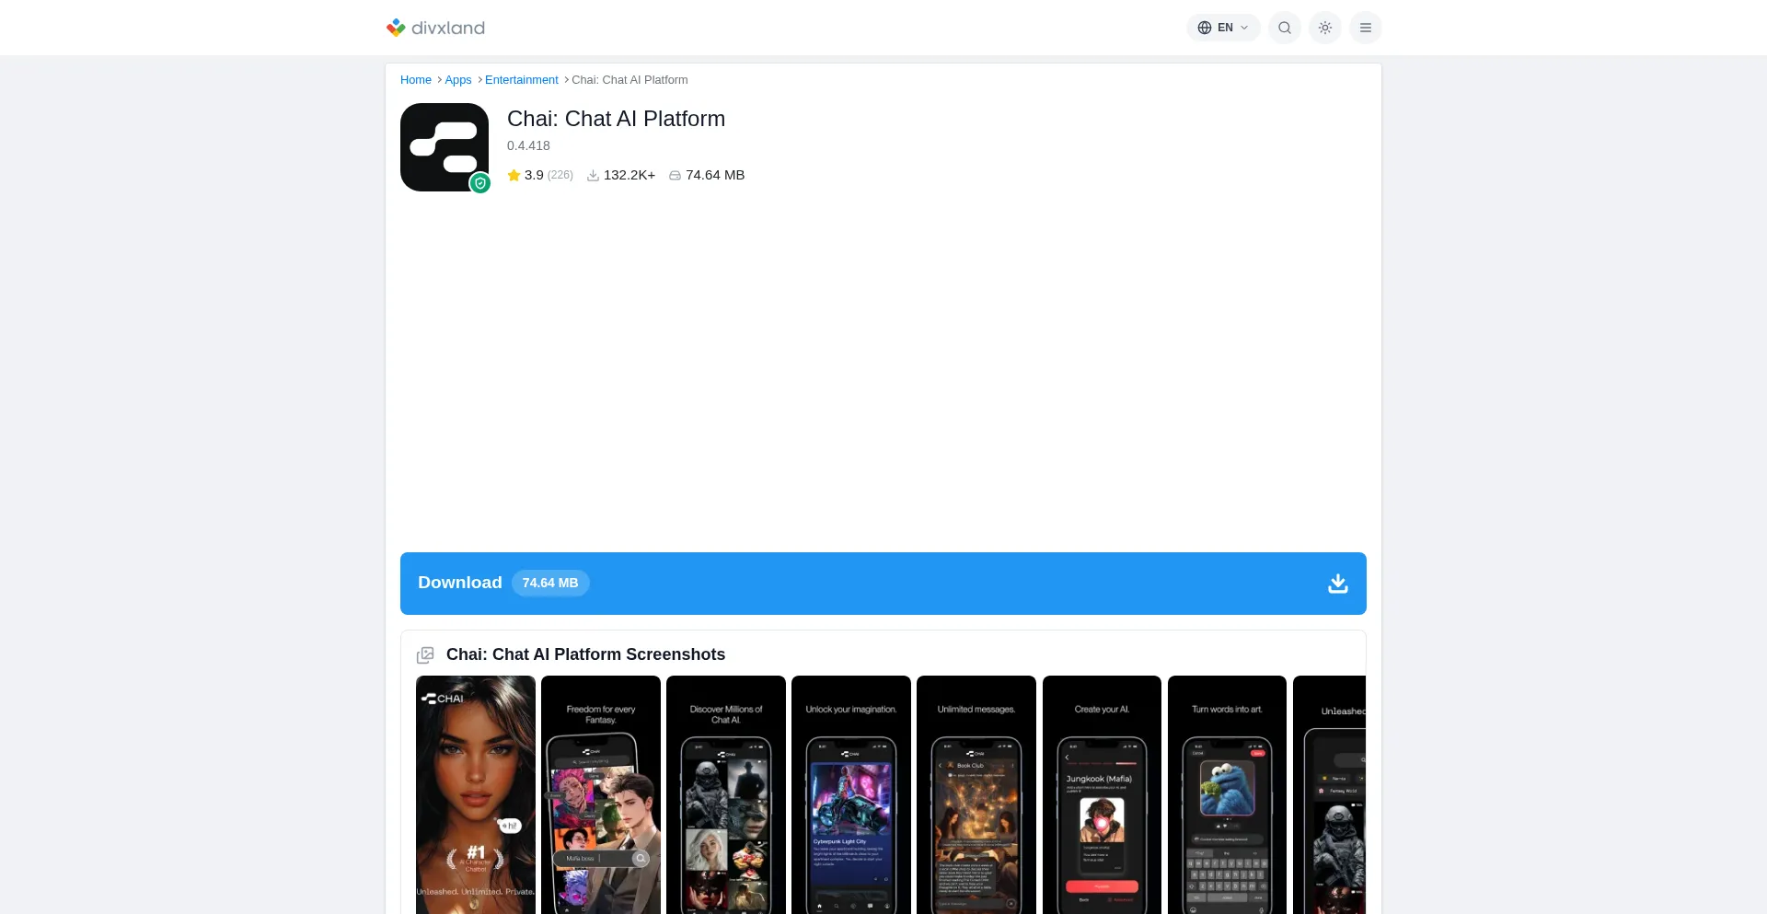This screenshot has height=914, width=1767.
Task: Open the Apps breadcrumb link
Action: pyautogui.click(x=458, y=80)
